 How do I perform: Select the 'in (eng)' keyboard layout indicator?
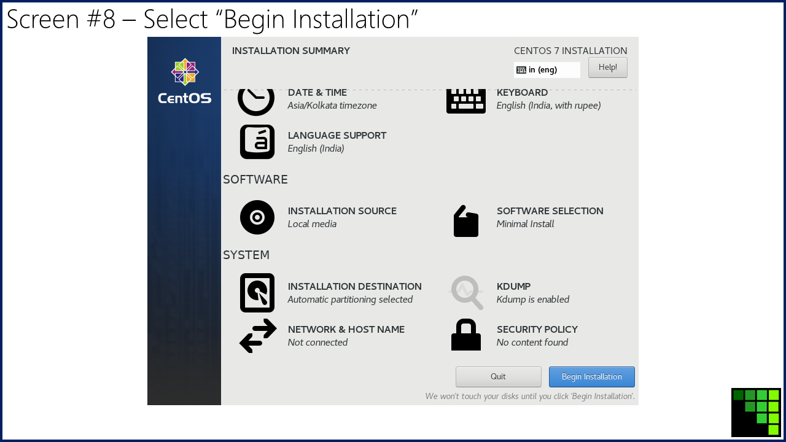(547, 70)
